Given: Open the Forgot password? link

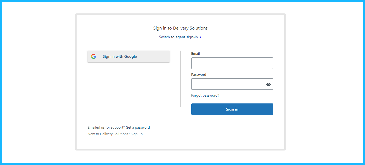Looking at the screenshot, I should [x=205, y=95].
